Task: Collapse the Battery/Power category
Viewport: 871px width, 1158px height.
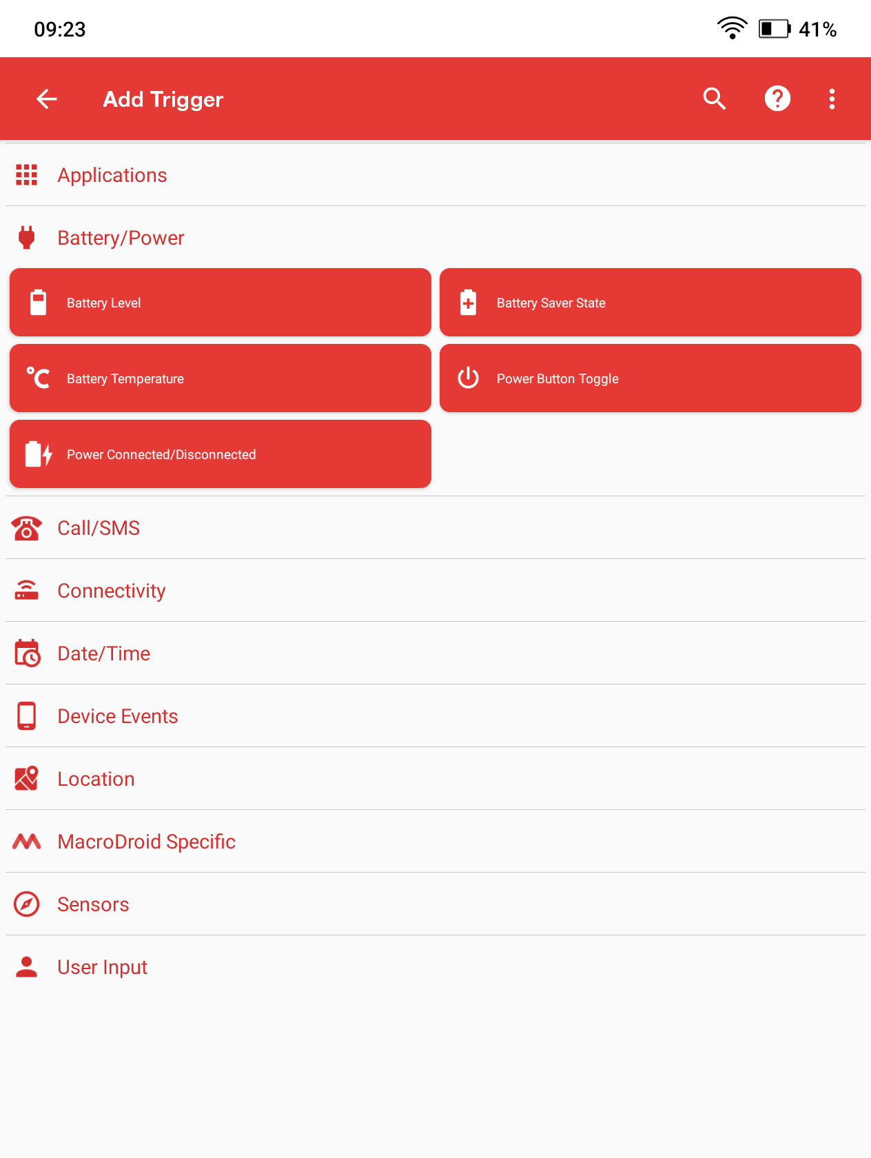Action: (x=121, y=238)
